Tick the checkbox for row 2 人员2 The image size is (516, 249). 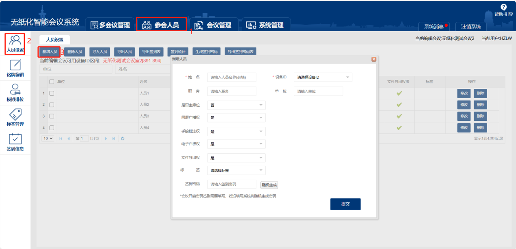52,105
